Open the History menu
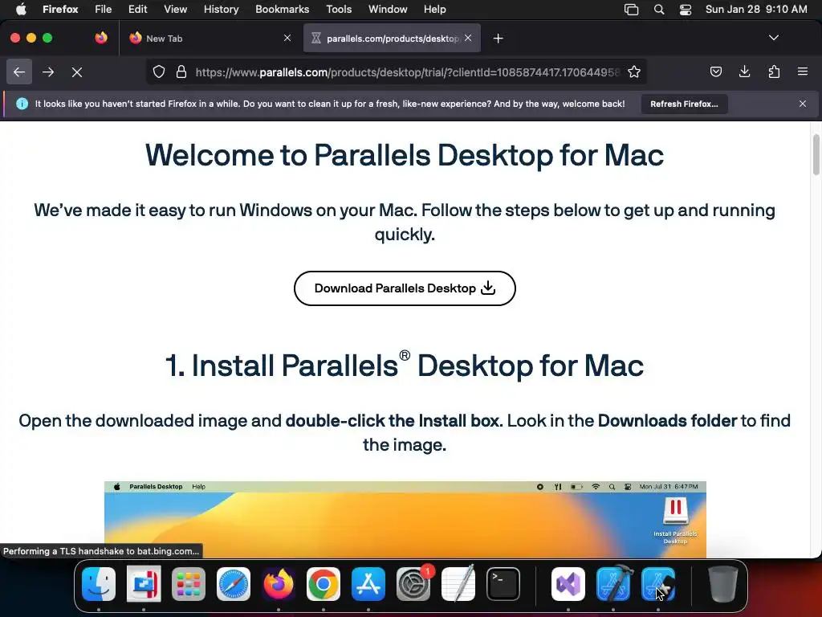The height and width of the screenshot is (617, 822). tap(222, 9)
